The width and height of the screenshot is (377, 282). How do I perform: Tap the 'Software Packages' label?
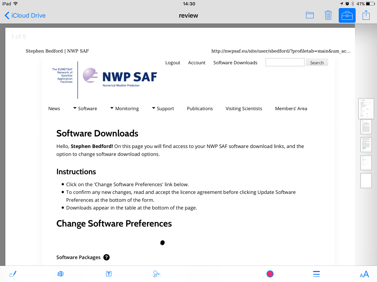click(x=78, y=257)
